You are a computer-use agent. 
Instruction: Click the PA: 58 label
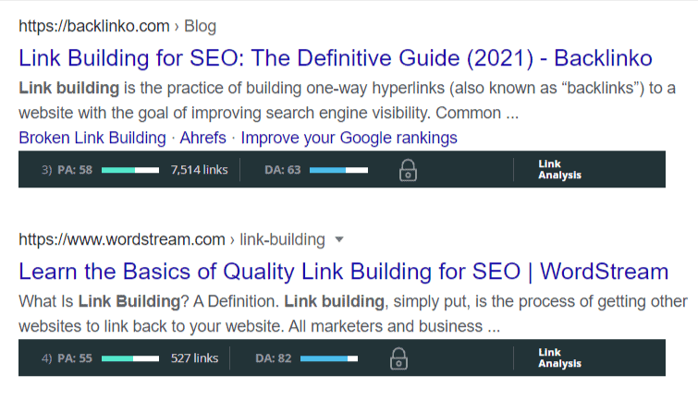tap(75, 170)
